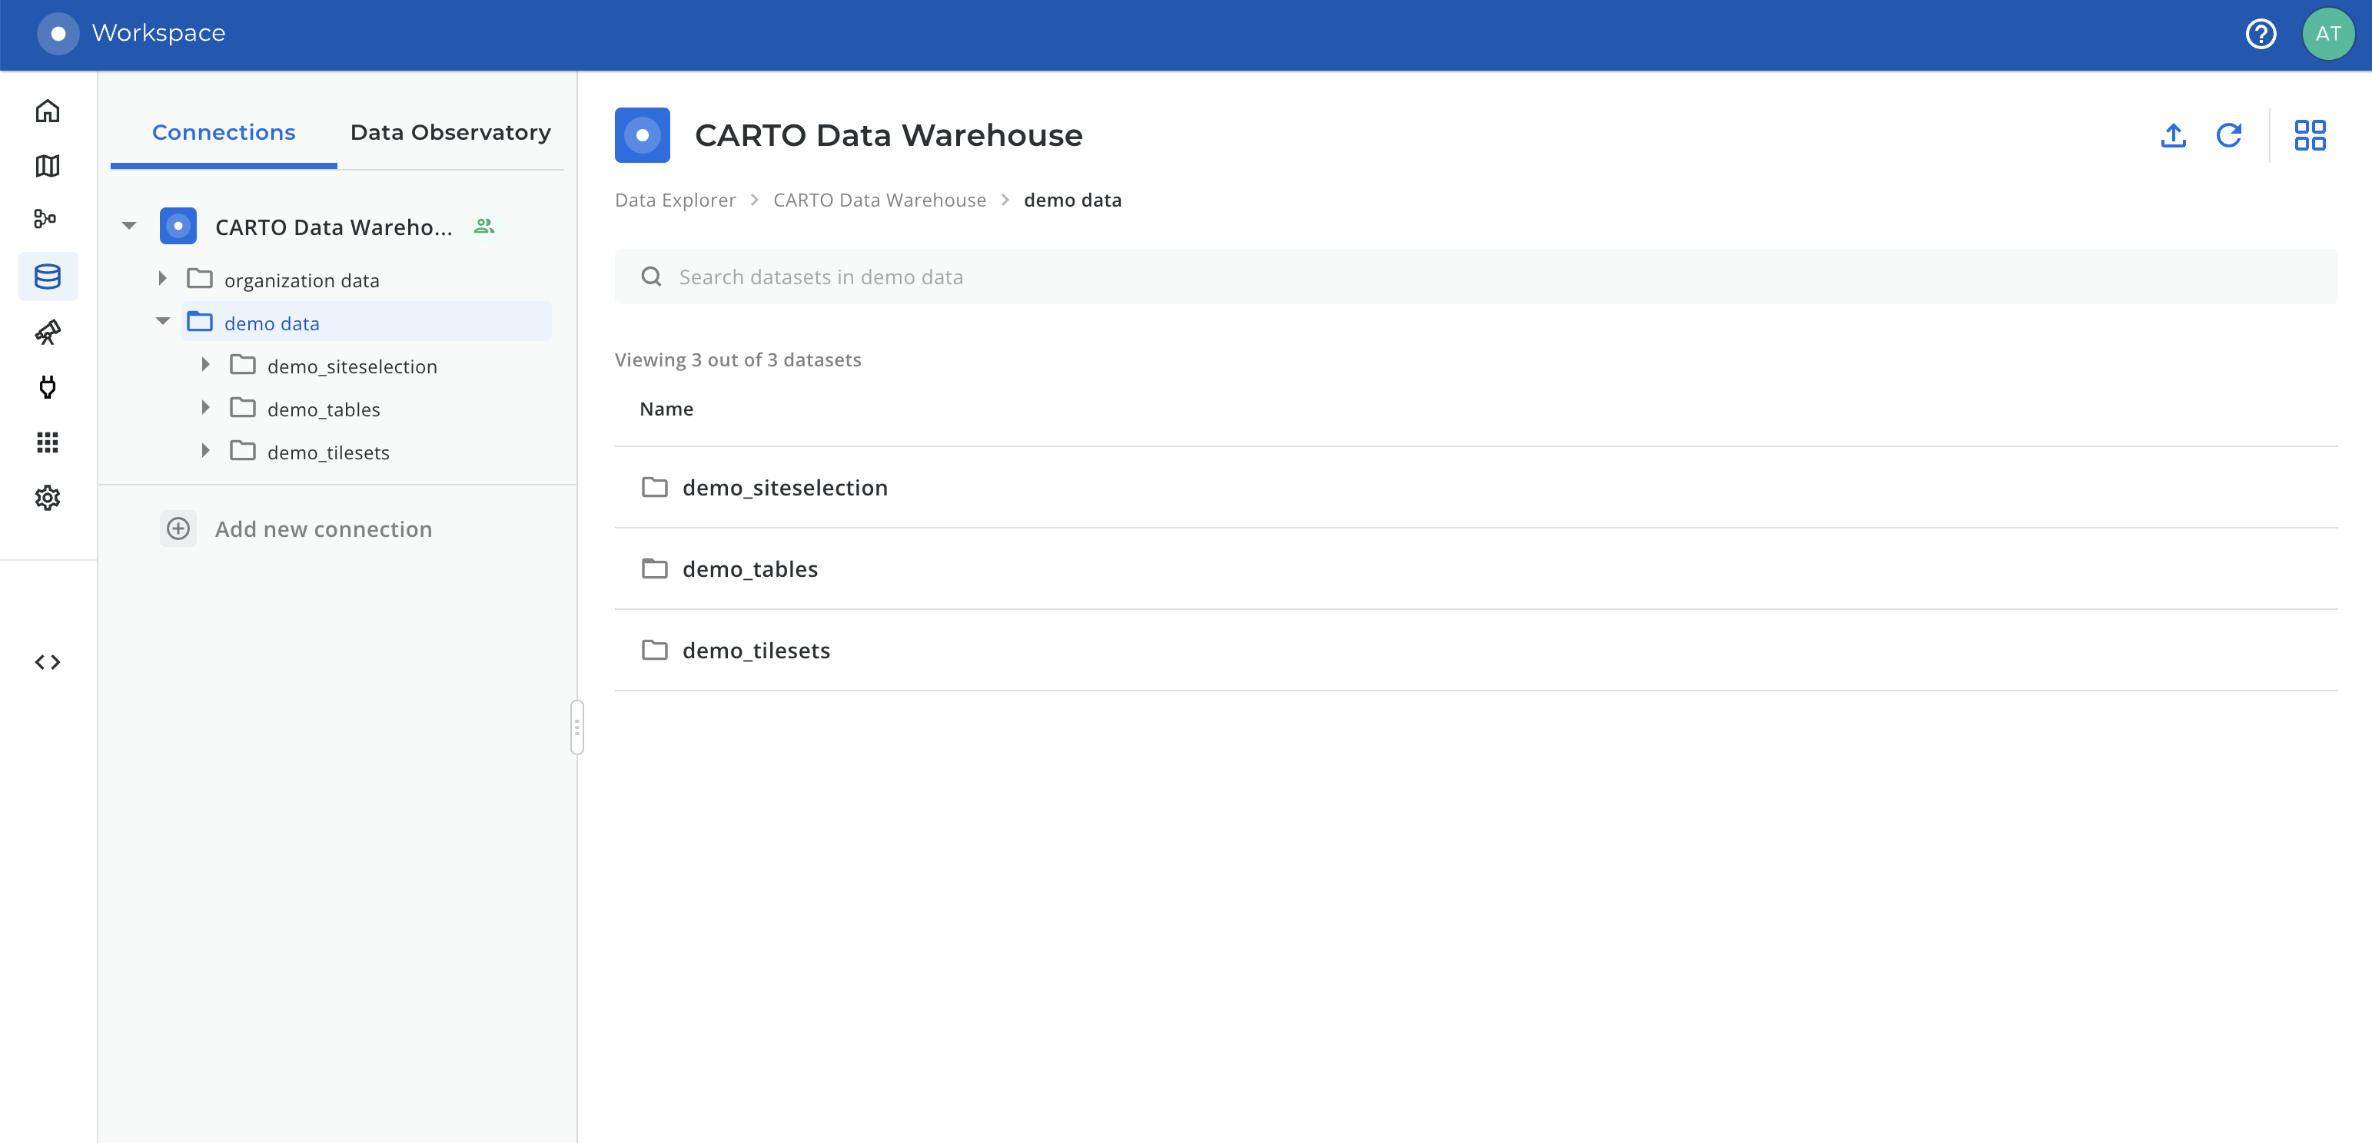Switch to grid view layout
The height and width of the screenshot is (1143, 2372).
click(2310, 135)
